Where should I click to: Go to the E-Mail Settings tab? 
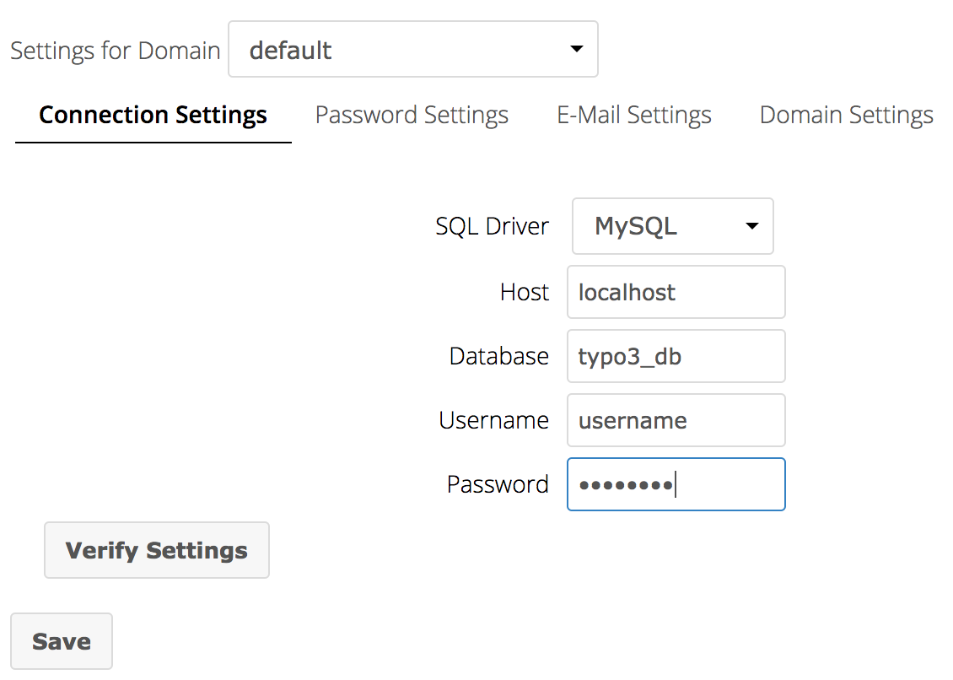634,116
